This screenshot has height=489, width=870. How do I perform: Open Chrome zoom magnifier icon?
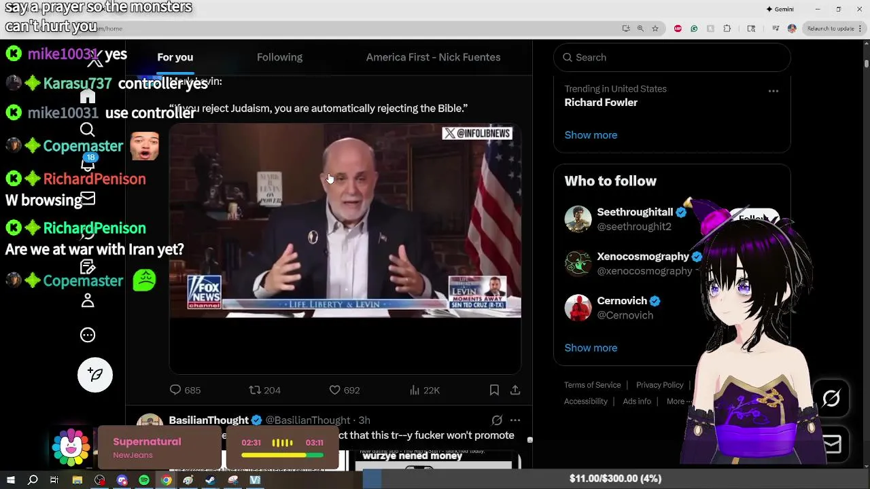point(640,29)
